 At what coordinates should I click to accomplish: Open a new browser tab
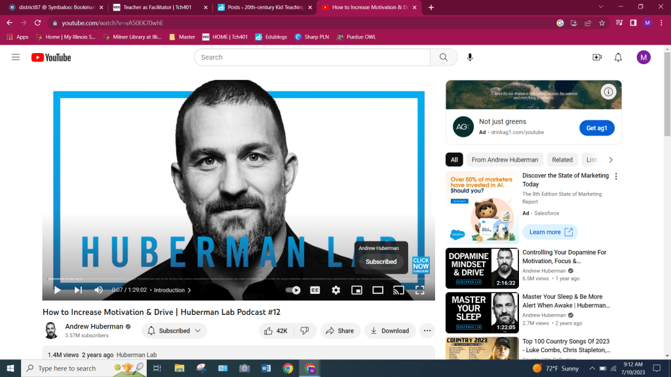click(x=431, y=7)
